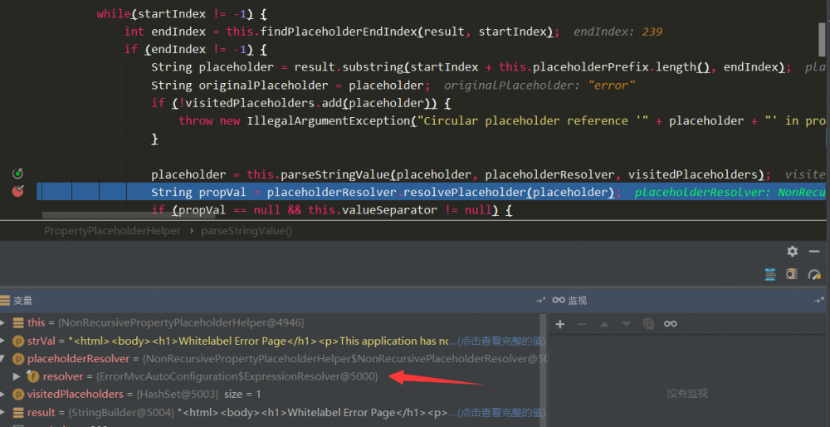
Task: Click resolvePlaceholder in the highlighted line
Action: (x=466, y=192)
